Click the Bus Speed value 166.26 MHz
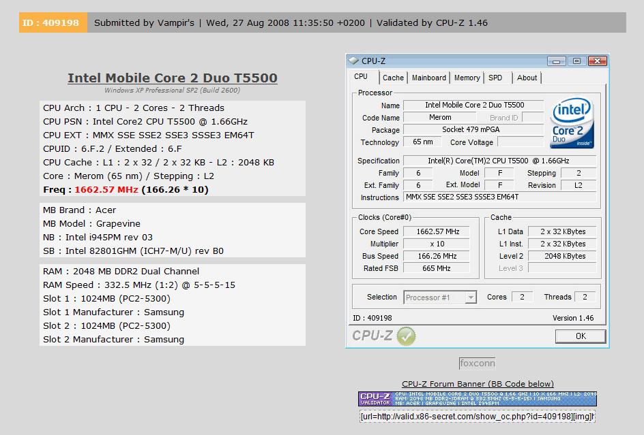This screenshot has height=435, width=644. tap(437, 256)
